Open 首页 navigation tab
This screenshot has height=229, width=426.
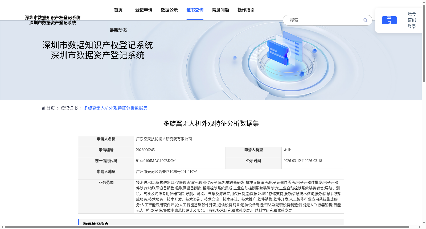118,10
